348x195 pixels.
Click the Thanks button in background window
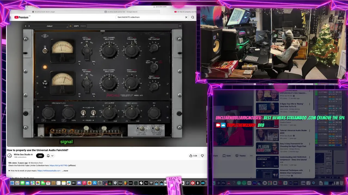(x=240, y=156)
